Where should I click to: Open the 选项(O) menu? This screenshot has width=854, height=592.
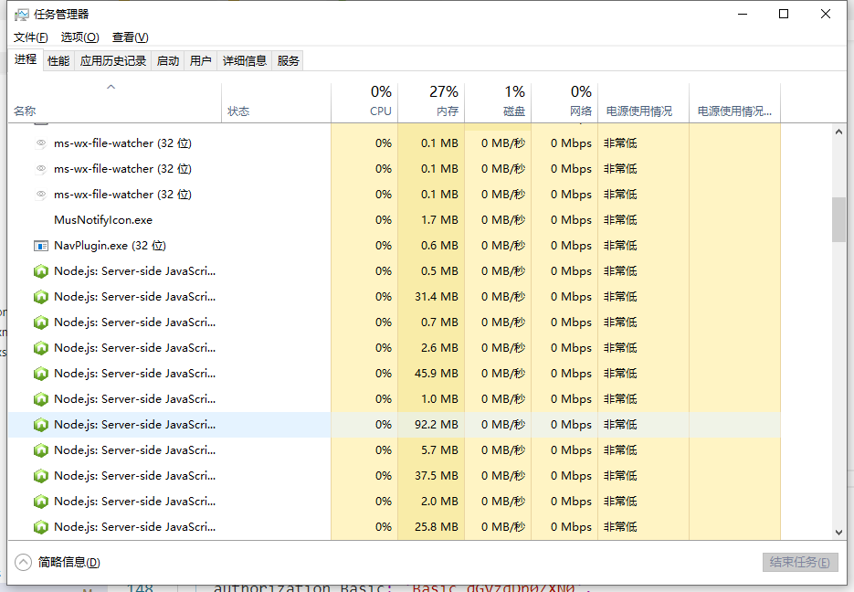(x=80, y=37)
